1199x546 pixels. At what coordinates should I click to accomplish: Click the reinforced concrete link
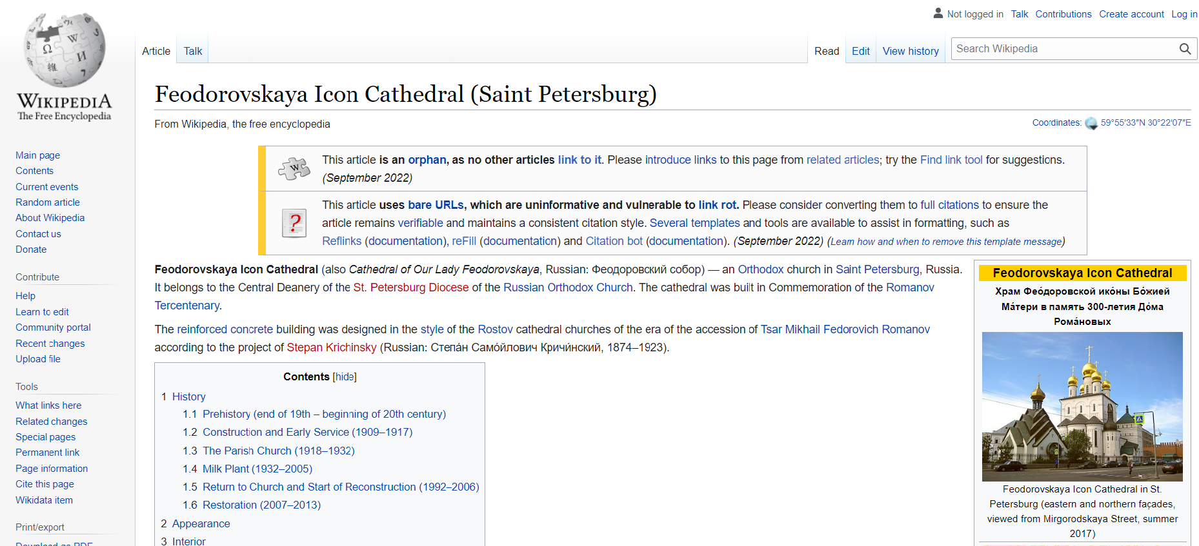225,329
